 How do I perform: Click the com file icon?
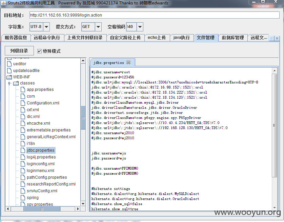23,96
